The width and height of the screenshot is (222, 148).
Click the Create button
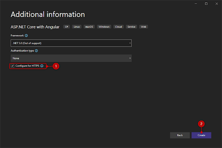[x=201, y=135]
